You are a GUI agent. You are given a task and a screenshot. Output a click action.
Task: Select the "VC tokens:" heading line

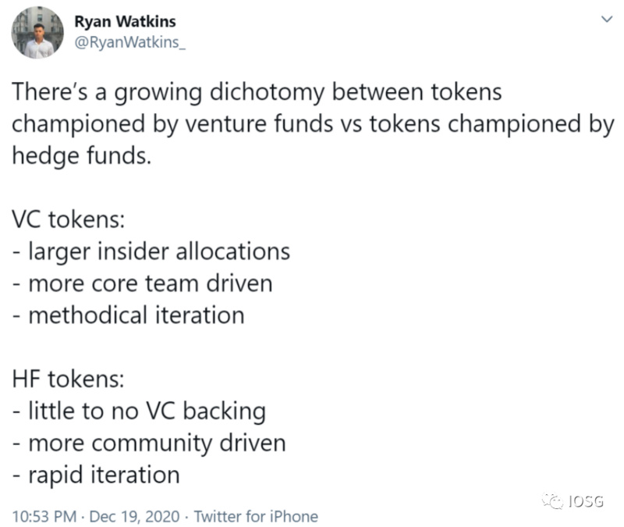click(67, 219)
